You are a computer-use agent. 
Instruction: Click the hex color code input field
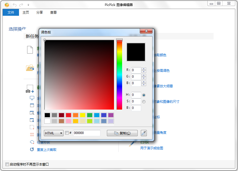coord(87,133)
